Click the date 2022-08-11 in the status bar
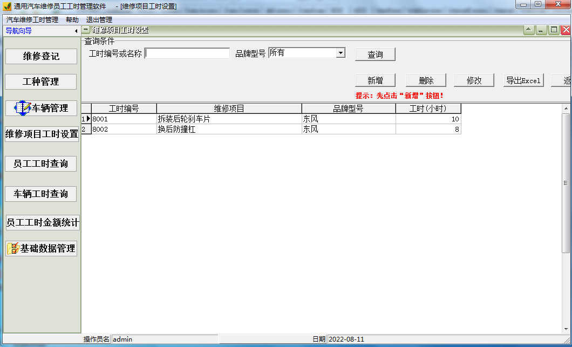The width and height of the screenshot is (572, 347). [346, 339]
